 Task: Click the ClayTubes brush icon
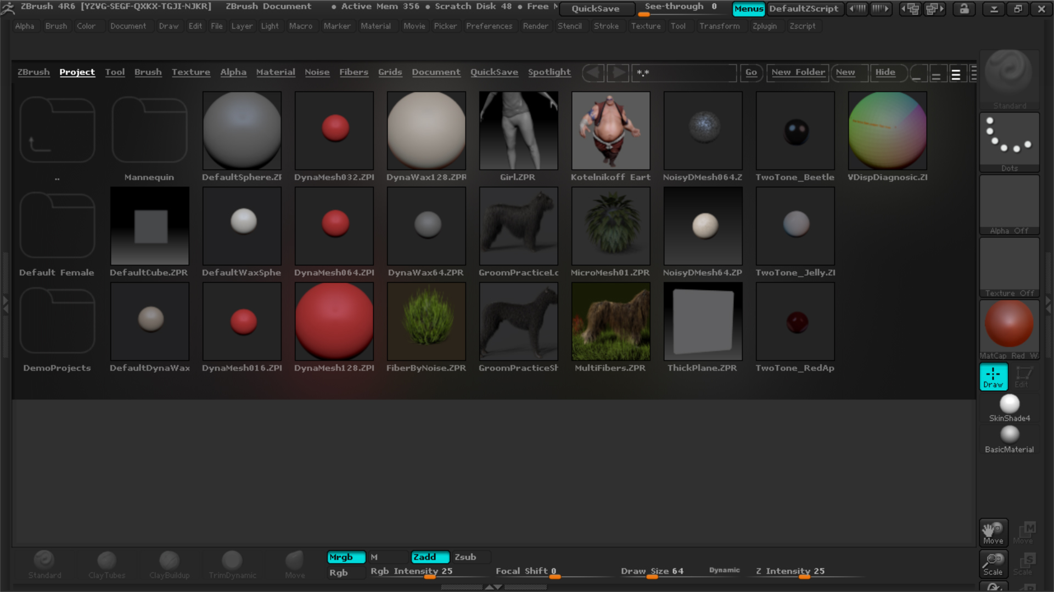(106, 561)
